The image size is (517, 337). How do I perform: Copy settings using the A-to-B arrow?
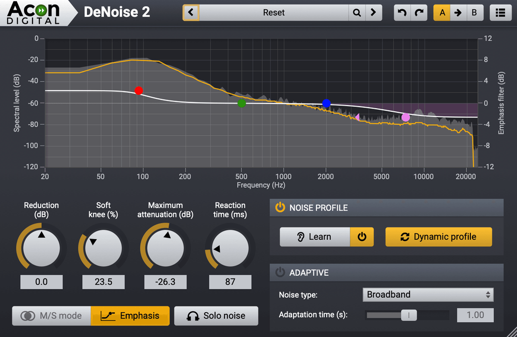tap(457, 12)
